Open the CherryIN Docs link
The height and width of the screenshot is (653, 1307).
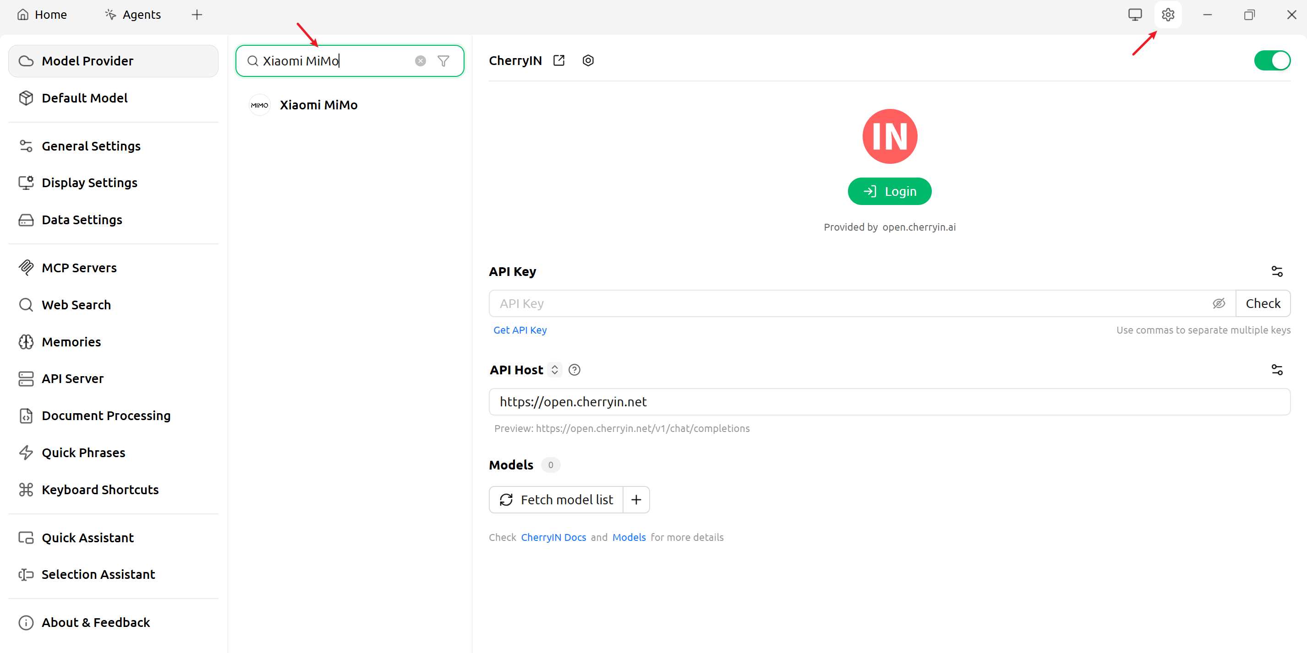pyautogui.click(x=553, y=537)
